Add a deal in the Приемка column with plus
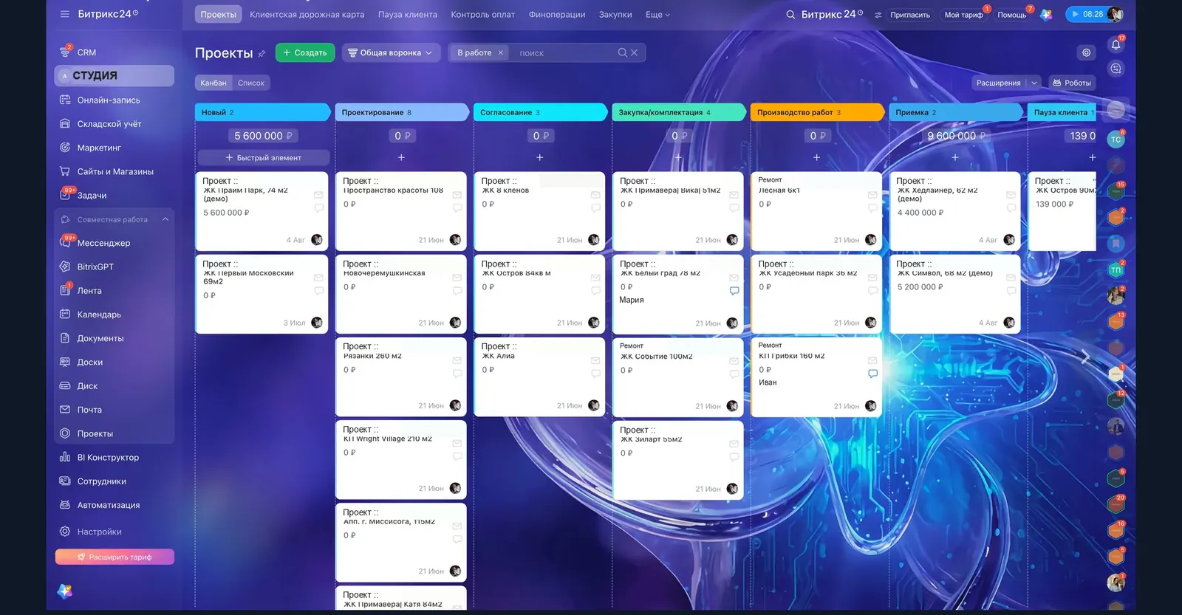 point(954,157)
